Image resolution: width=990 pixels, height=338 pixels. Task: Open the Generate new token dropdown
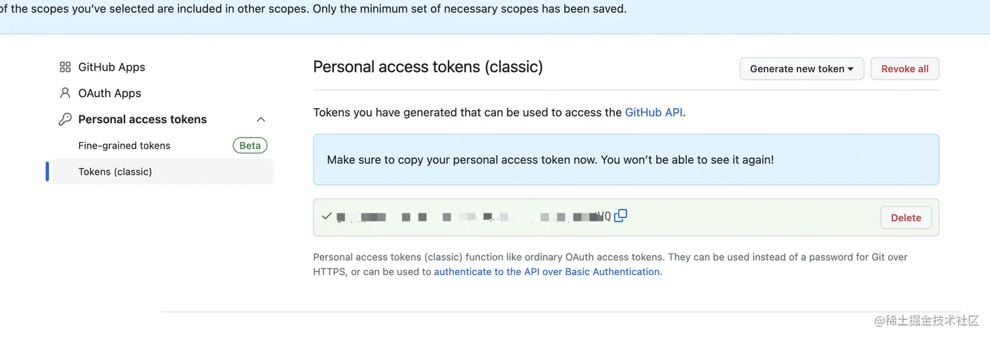801,69
